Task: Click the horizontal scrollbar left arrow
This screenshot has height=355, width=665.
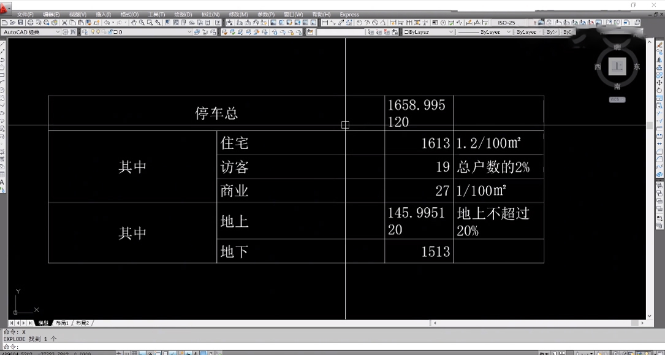Action: click(436, 323)
